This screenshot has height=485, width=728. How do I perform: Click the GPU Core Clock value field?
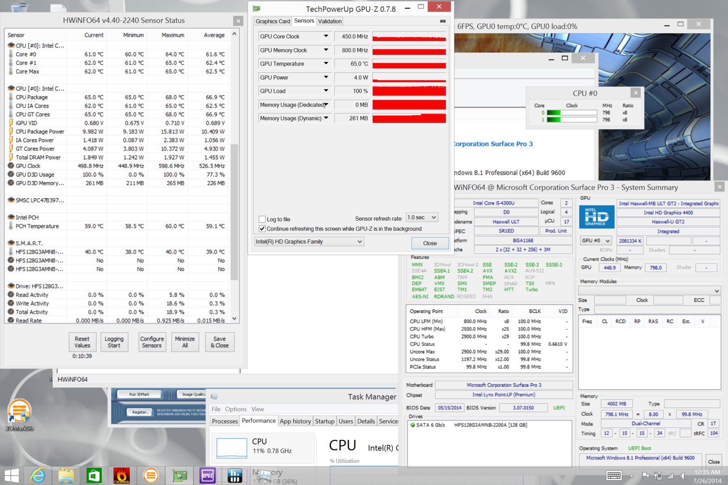[352, 36]
